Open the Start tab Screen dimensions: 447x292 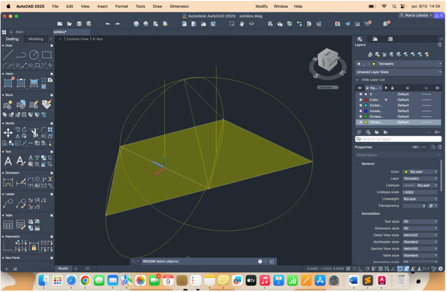(x=19, y=32)
